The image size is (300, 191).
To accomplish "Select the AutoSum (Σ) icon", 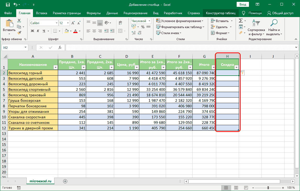I will tap(241, 20).
